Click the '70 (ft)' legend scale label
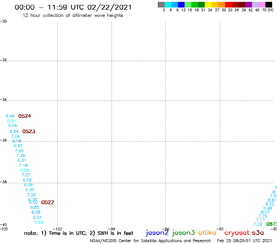Viewport: 277px width, 244px height. (x=268, y=10)
